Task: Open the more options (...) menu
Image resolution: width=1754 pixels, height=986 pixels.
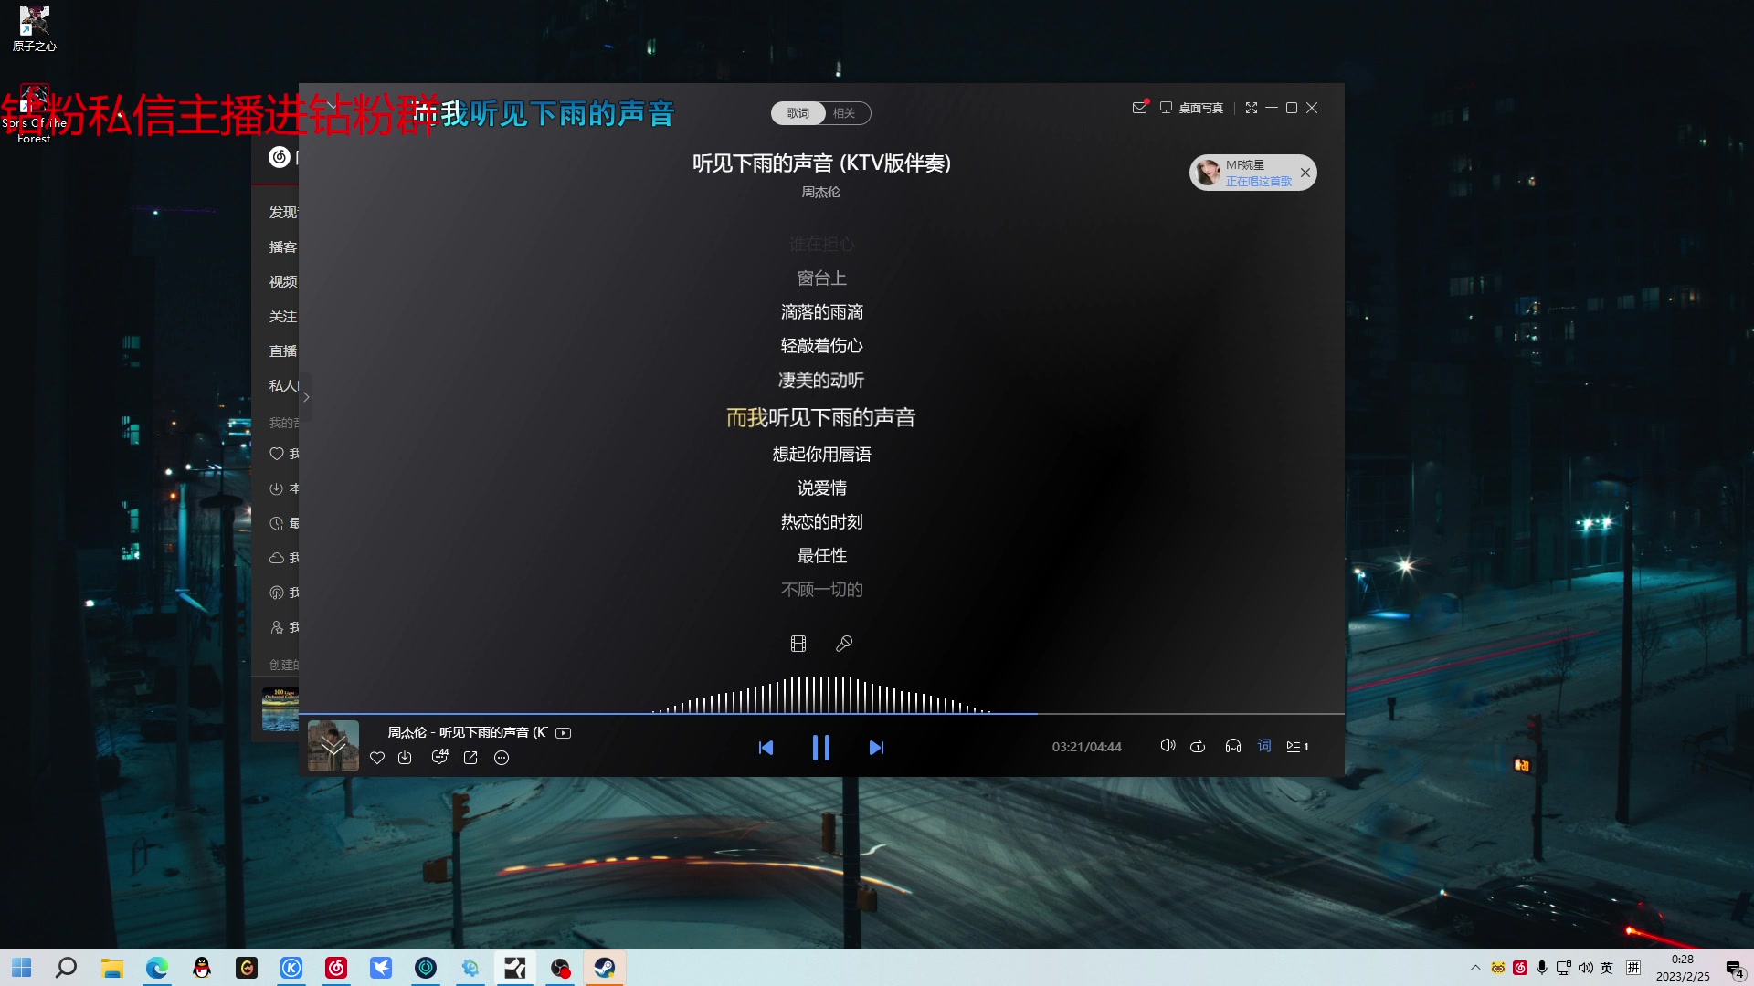Action: pyautogui.click(x=502, y=758)
